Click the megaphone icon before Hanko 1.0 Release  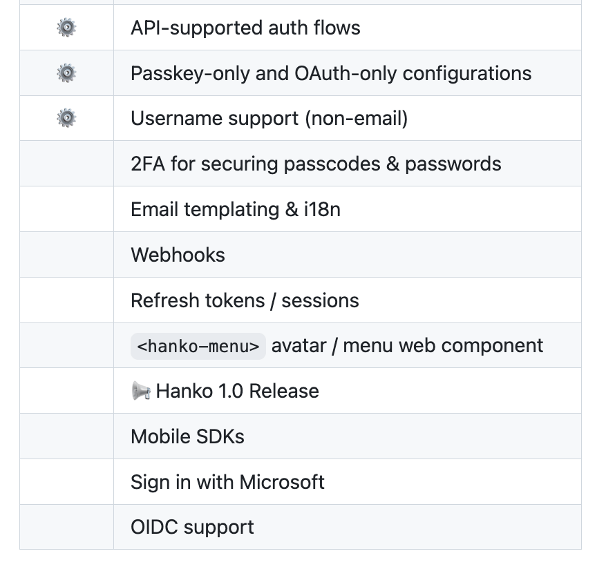click(x=141, y=392)
